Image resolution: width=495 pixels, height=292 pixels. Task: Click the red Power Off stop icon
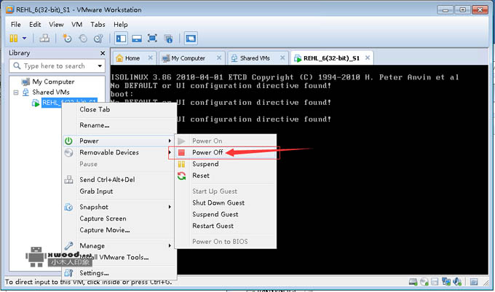point(181,152)
